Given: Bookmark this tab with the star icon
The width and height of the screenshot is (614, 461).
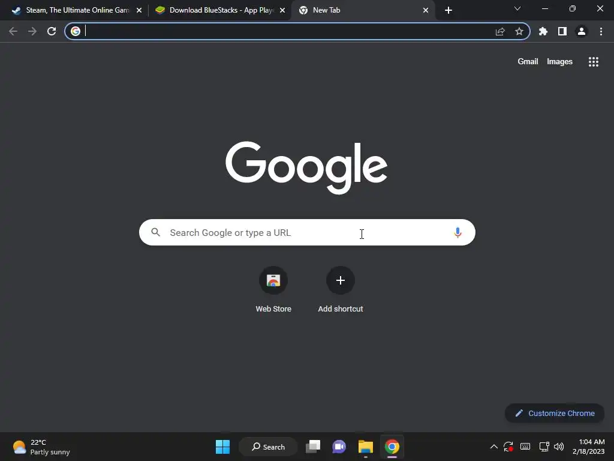Looking at the screenshot, I should 519,31.
